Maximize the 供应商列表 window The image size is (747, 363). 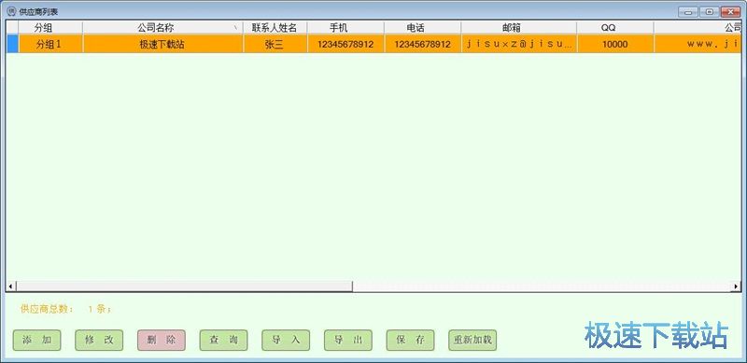(710, 12)
